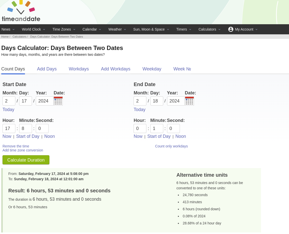The image size is (289, 234).
Task: Click the My Account profile icon
Action: 231,29
